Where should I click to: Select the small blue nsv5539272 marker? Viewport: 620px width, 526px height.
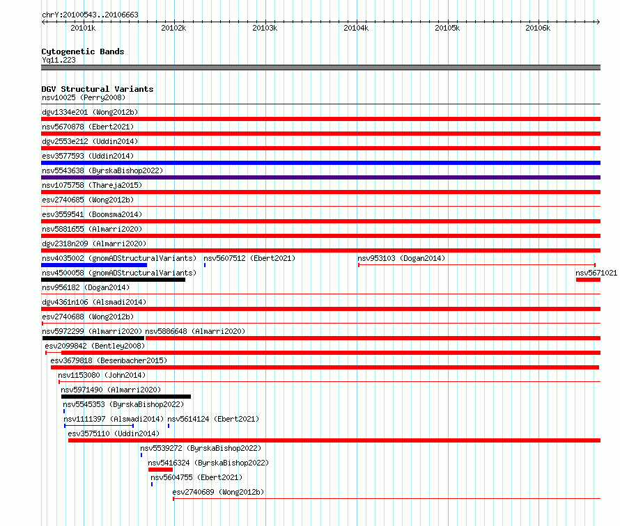point(141,455)
